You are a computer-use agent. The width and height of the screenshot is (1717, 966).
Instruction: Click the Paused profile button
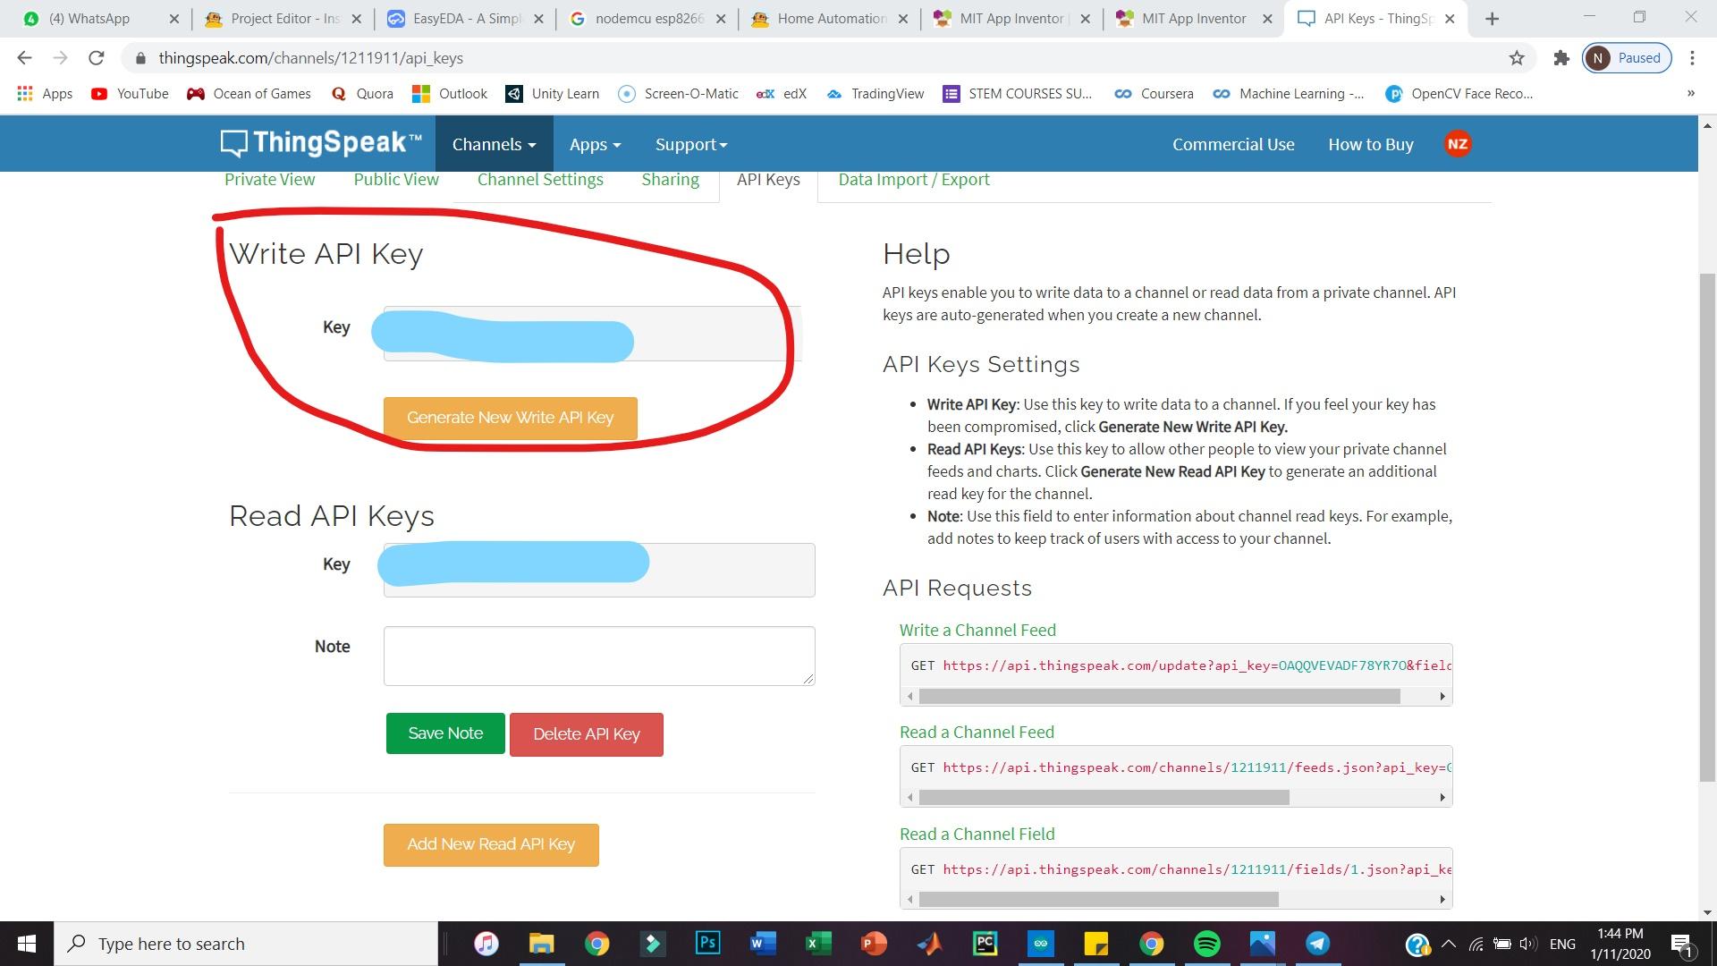pyautogui.click(x=1627, y=58)
